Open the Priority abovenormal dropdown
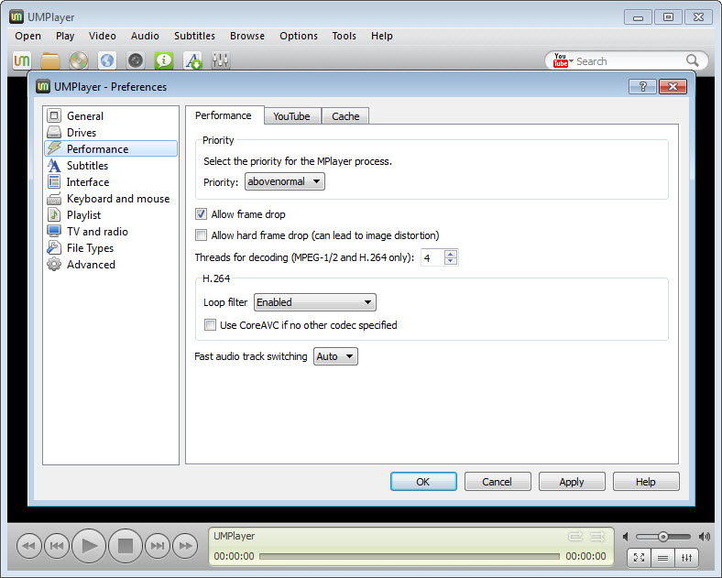The image size is (722, 578). (x=285, y=181)
